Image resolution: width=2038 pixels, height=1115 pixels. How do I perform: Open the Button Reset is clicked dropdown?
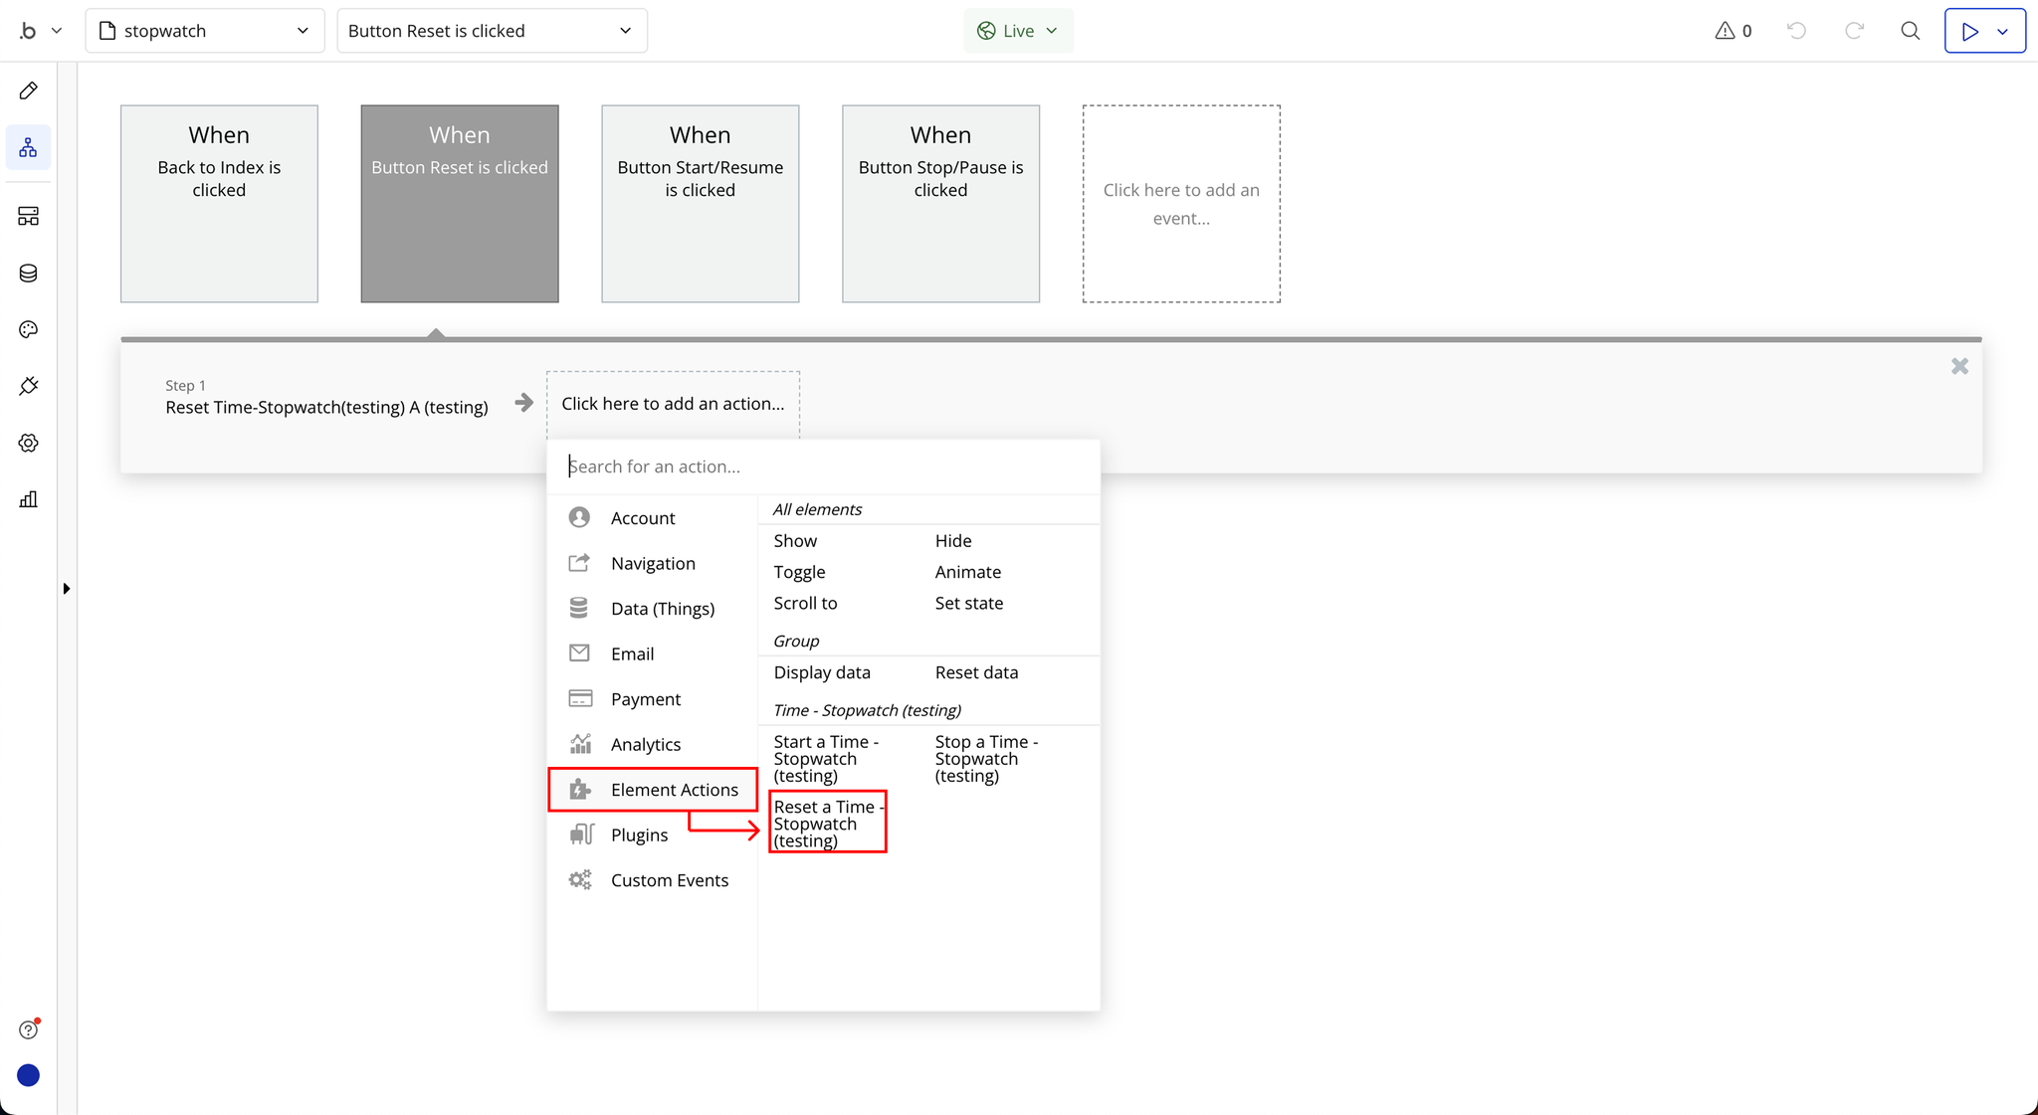click(x=492, y=31)
